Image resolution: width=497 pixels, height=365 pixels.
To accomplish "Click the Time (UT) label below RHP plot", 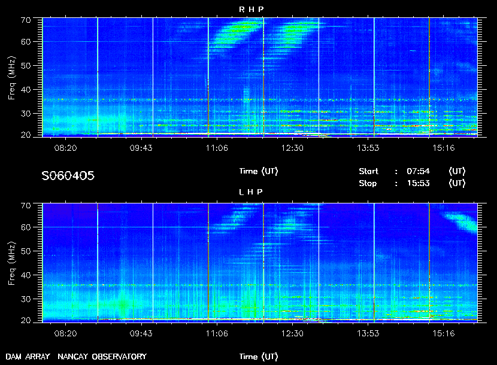I will click(x=259, y=171).
